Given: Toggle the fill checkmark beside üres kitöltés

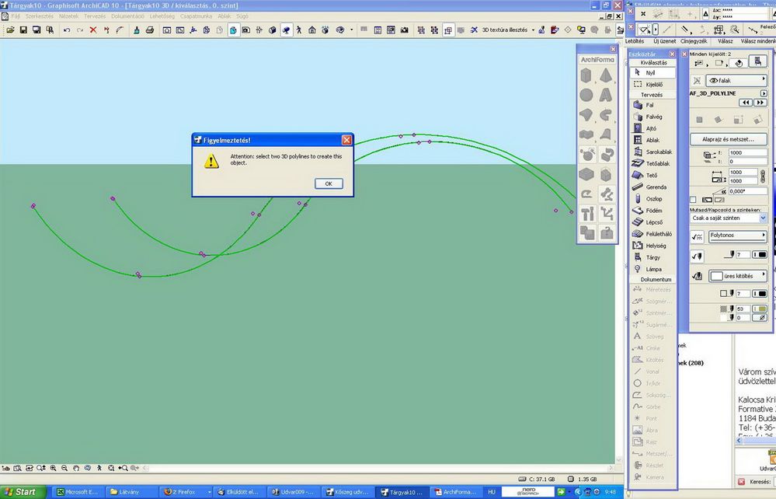Looking at the screenshot, I should 697,276.
